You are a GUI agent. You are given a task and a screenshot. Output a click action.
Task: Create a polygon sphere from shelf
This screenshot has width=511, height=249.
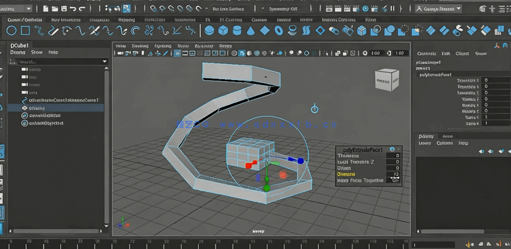[x=209, y=31]
